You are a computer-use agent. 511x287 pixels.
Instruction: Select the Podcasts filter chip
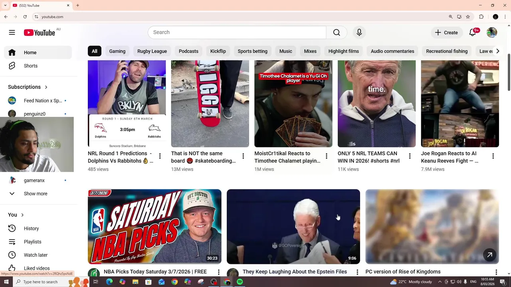[x=188, y=51]
